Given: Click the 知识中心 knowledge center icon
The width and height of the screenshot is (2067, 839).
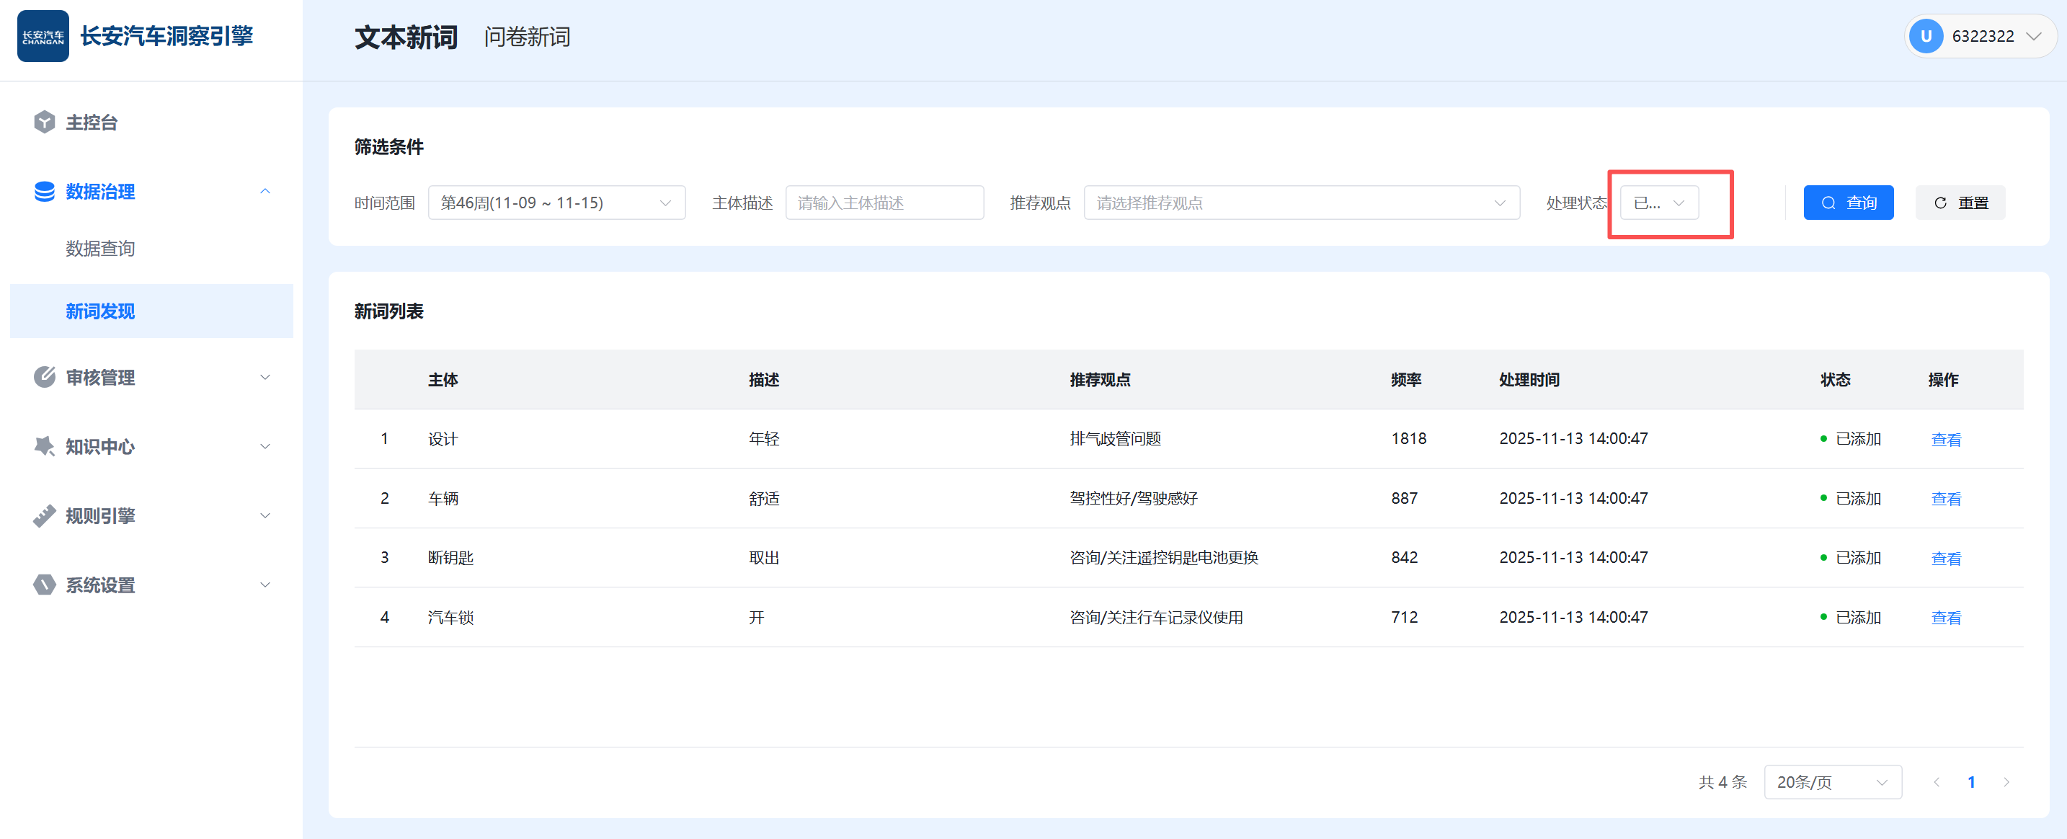Looking at the screenshot, I should [x=44, y=446].
